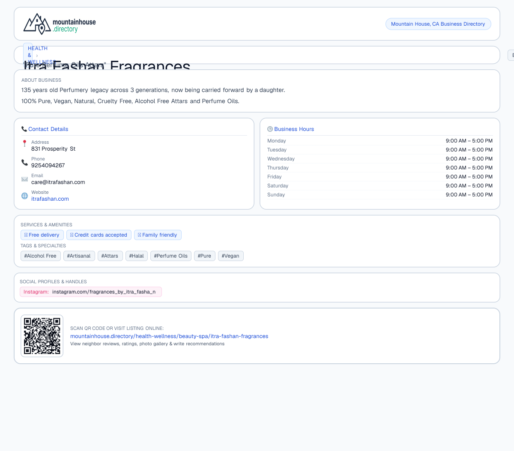Click the phone icon in Contact Details header
Image resolution: width=514 pixels, height=451 pixels.
[24, 129]
